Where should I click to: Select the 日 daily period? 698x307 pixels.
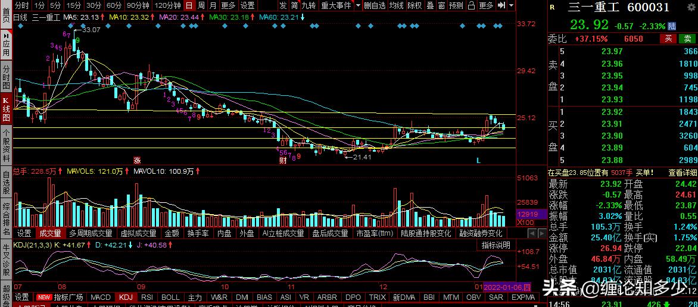(x=189, y=5)
